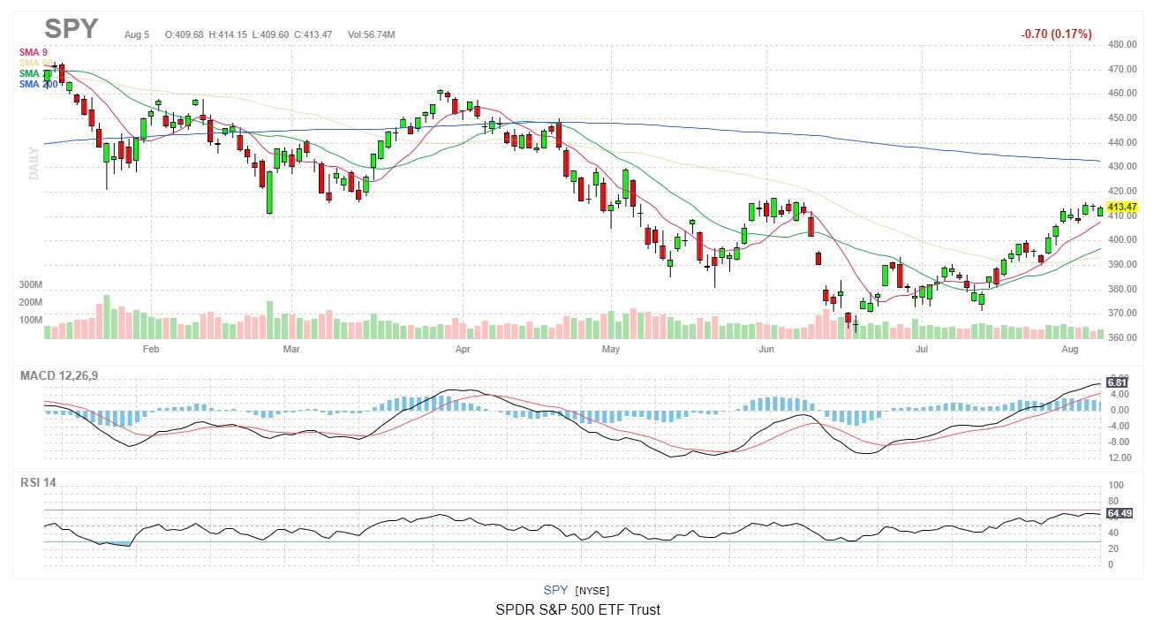Click the 100M volume scale label
Screen dimensions: 1169x620
pos(30,320)
